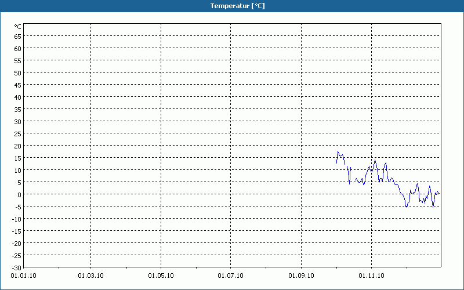Select the 65 value on the temperature axis

tap(18, 37)
